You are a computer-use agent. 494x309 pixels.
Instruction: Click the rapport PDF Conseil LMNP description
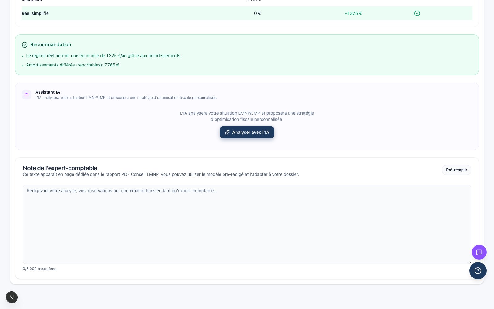[x=161, y=174]
